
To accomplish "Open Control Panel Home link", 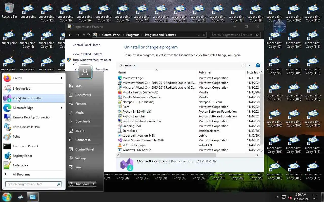I will [86, 45].
